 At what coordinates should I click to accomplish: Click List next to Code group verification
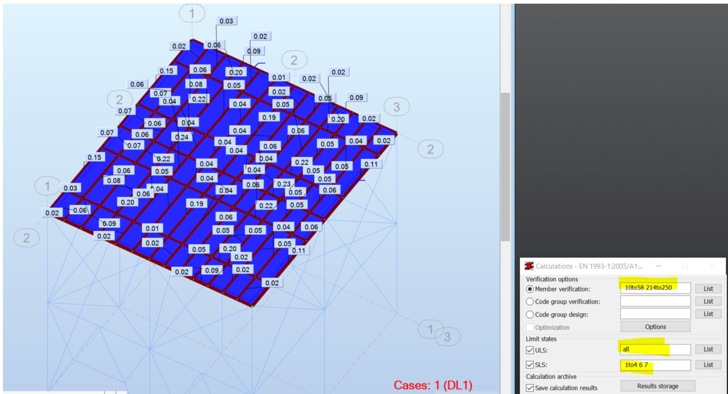pos(708,301)
